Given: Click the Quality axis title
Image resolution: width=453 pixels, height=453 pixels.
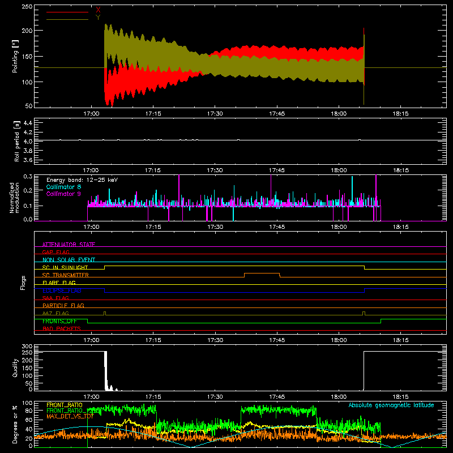Looking at the screenshot, I should [x=15, y=367].
